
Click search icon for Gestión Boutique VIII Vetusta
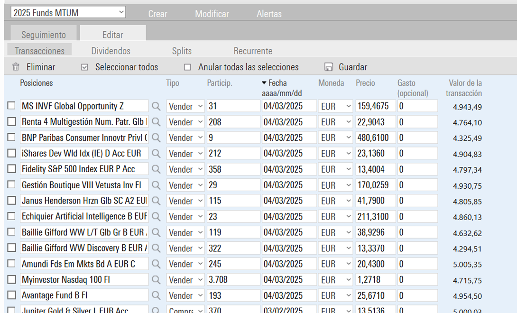point(156,185)
